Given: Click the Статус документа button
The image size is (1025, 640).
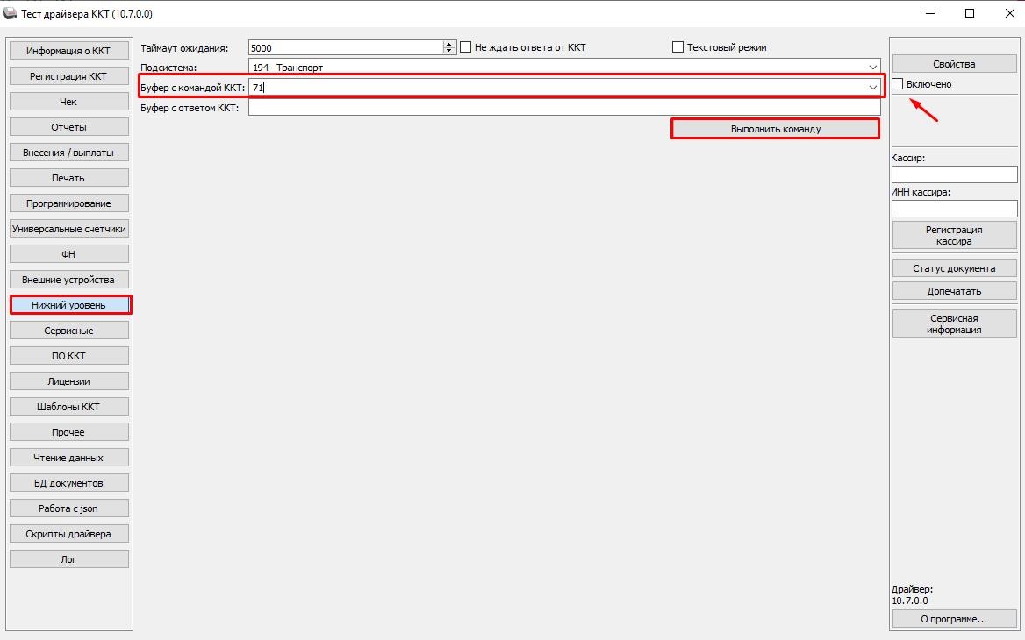Looking at the screenshot, I should tap(955, 267).
